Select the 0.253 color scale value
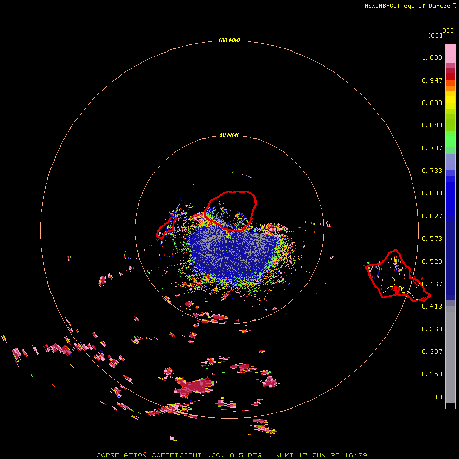 pos(432,374)
